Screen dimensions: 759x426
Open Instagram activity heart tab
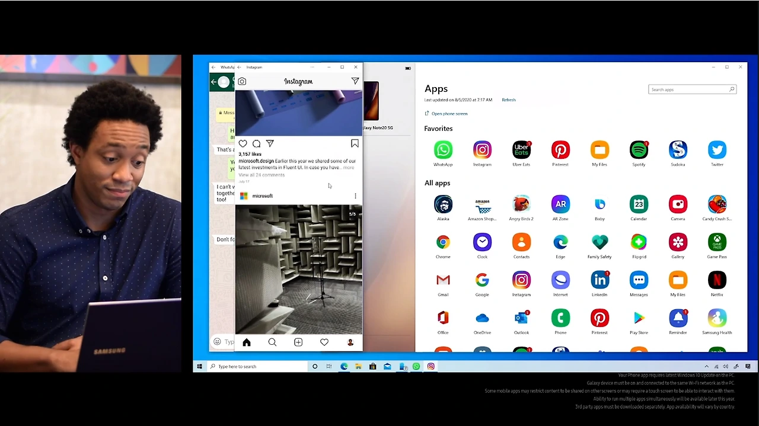click(x=324, y=342)
